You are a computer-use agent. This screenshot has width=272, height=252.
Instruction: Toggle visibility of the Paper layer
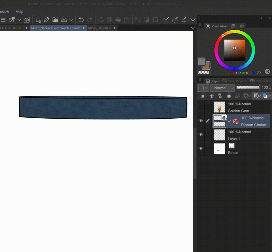[201, 149]
